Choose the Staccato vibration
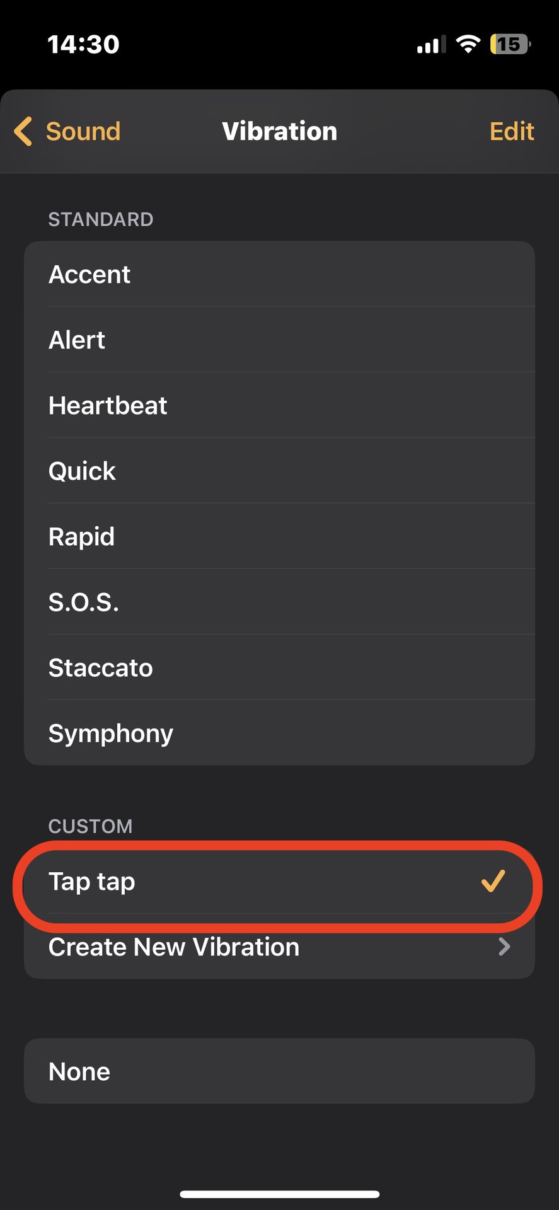The height and width of the screenshot is (1210, 559). click(279, 667)
